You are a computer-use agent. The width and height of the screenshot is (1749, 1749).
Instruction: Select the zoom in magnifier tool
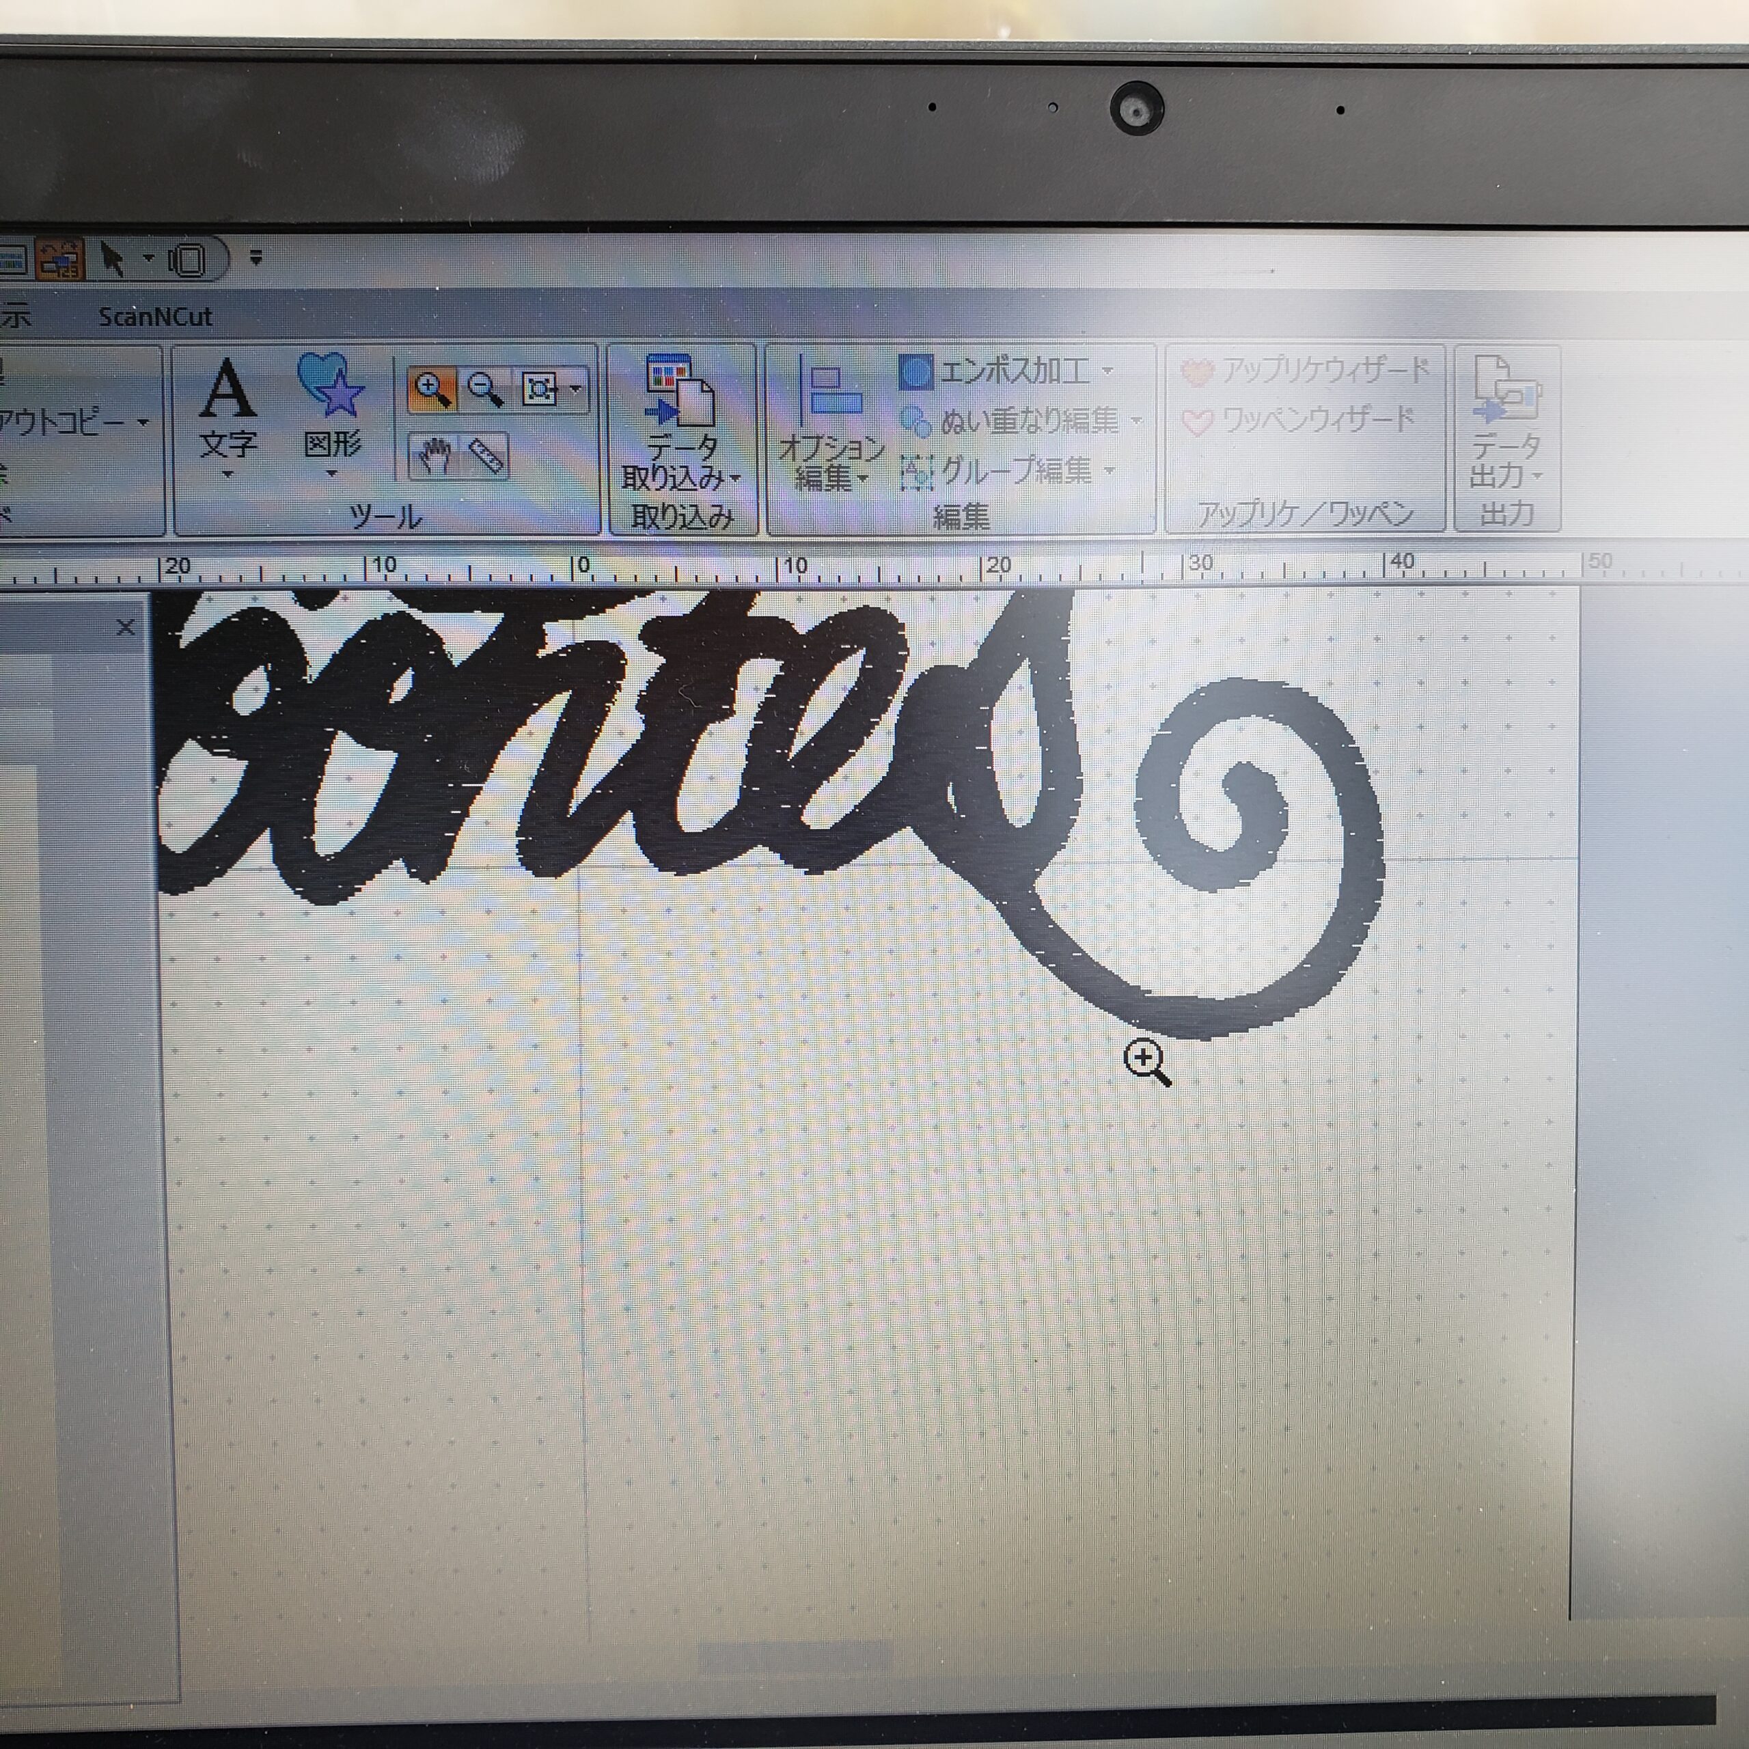(x=432, y=390)
